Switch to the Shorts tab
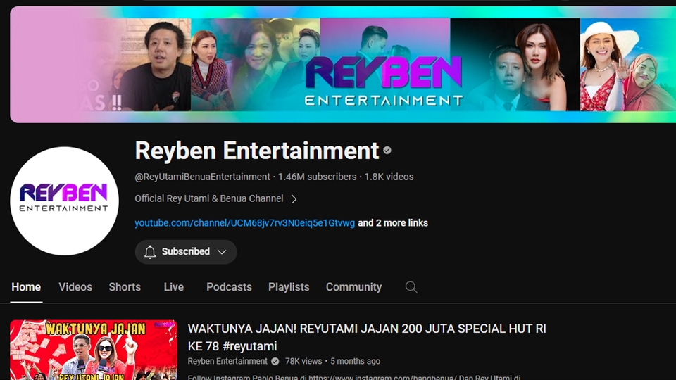Image resolution: width=676 pixels, height=380 pixels. click(x=125, y=287)
